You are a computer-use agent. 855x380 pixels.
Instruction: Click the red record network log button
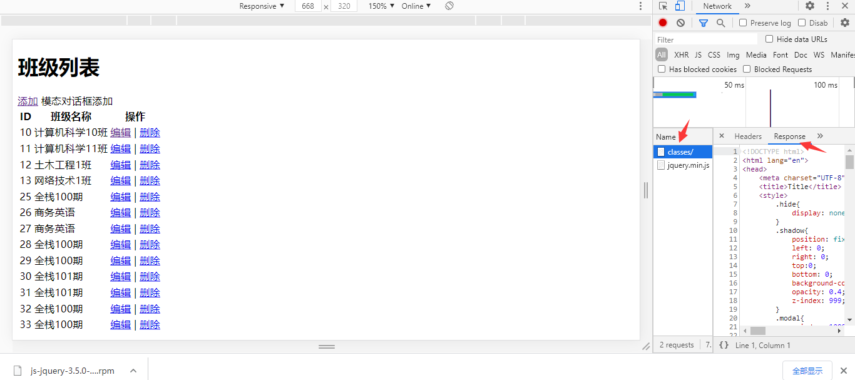[663, 23]
